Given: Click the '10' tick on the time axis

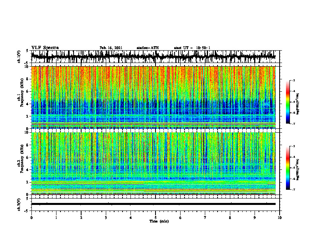Looking at the screenshot, I should pos(280,218).
